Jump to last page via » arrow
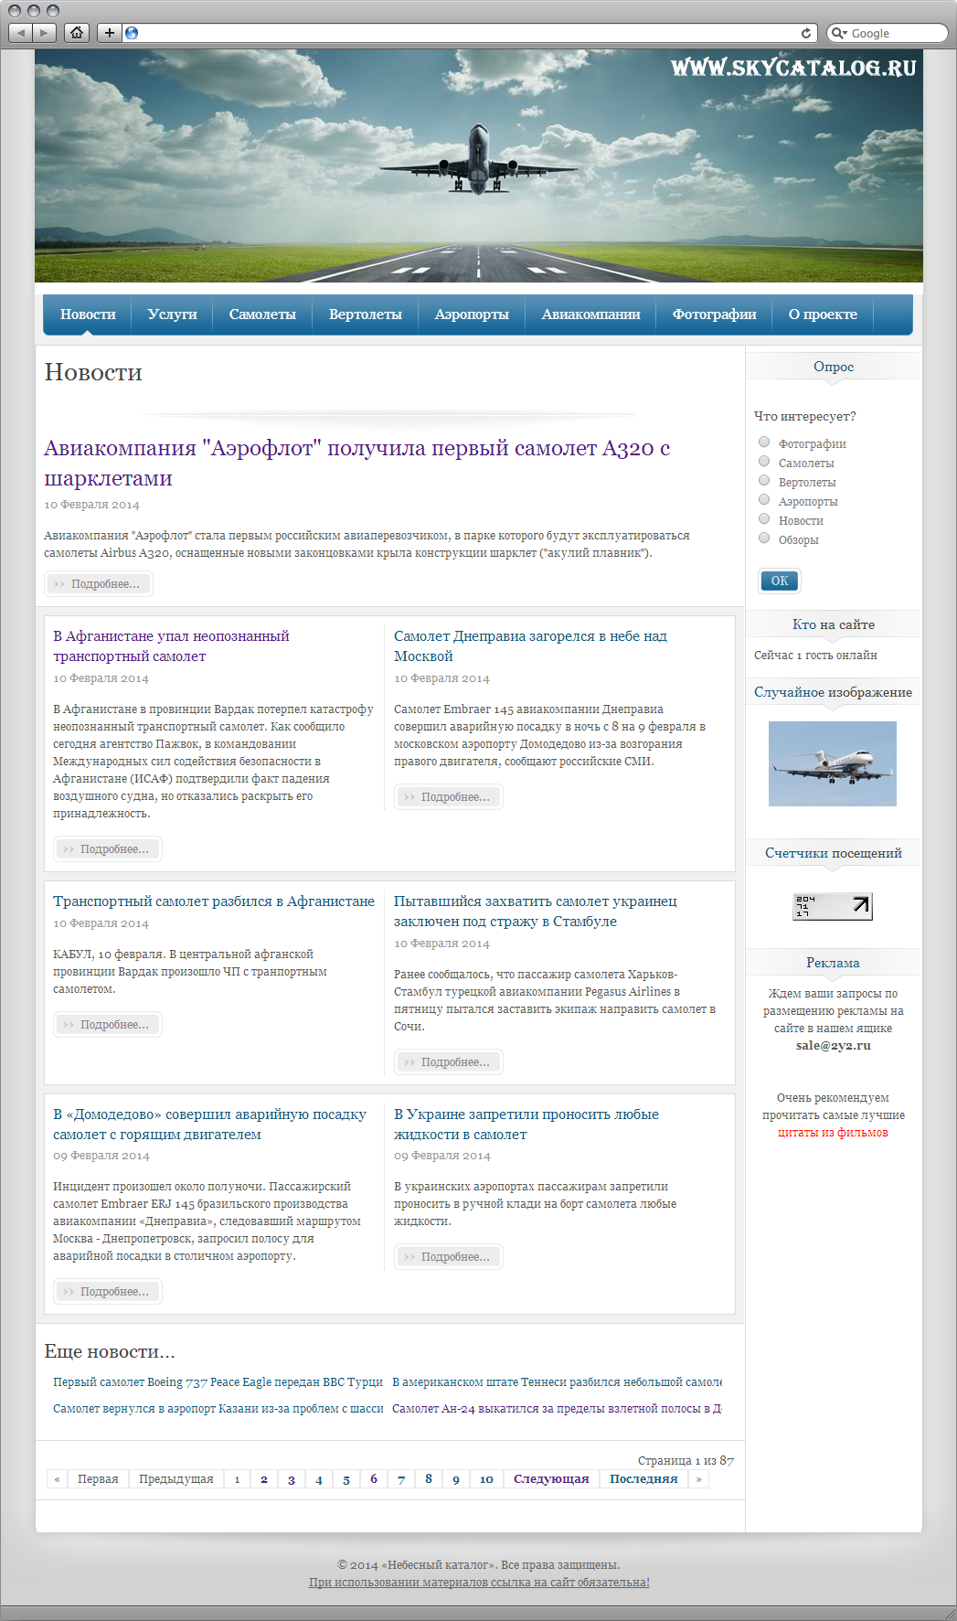This screenshot has width=957, height=1621. coord(698,1478)
